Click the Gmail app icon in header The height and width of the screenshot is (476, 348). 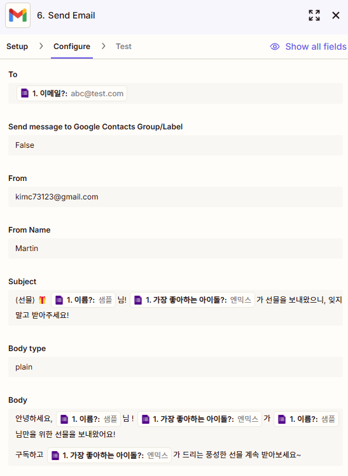coord(18,15)
